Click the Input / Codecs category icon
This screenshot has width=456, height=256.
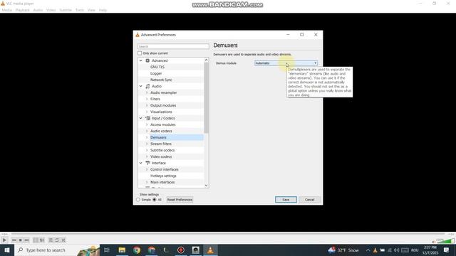tap(147, 118)
